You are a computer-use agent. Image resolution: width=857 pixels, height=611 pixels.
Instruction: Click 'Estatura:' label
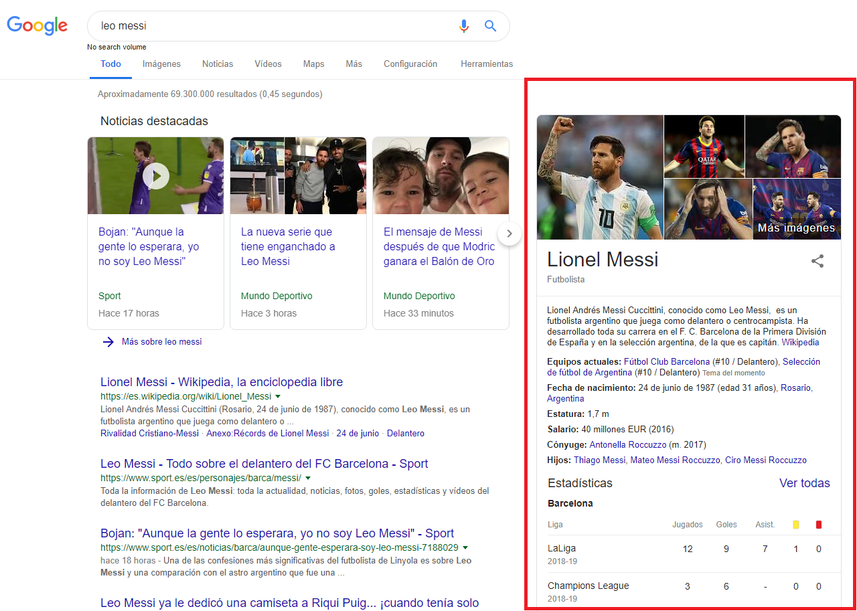[x=566, y=414]
